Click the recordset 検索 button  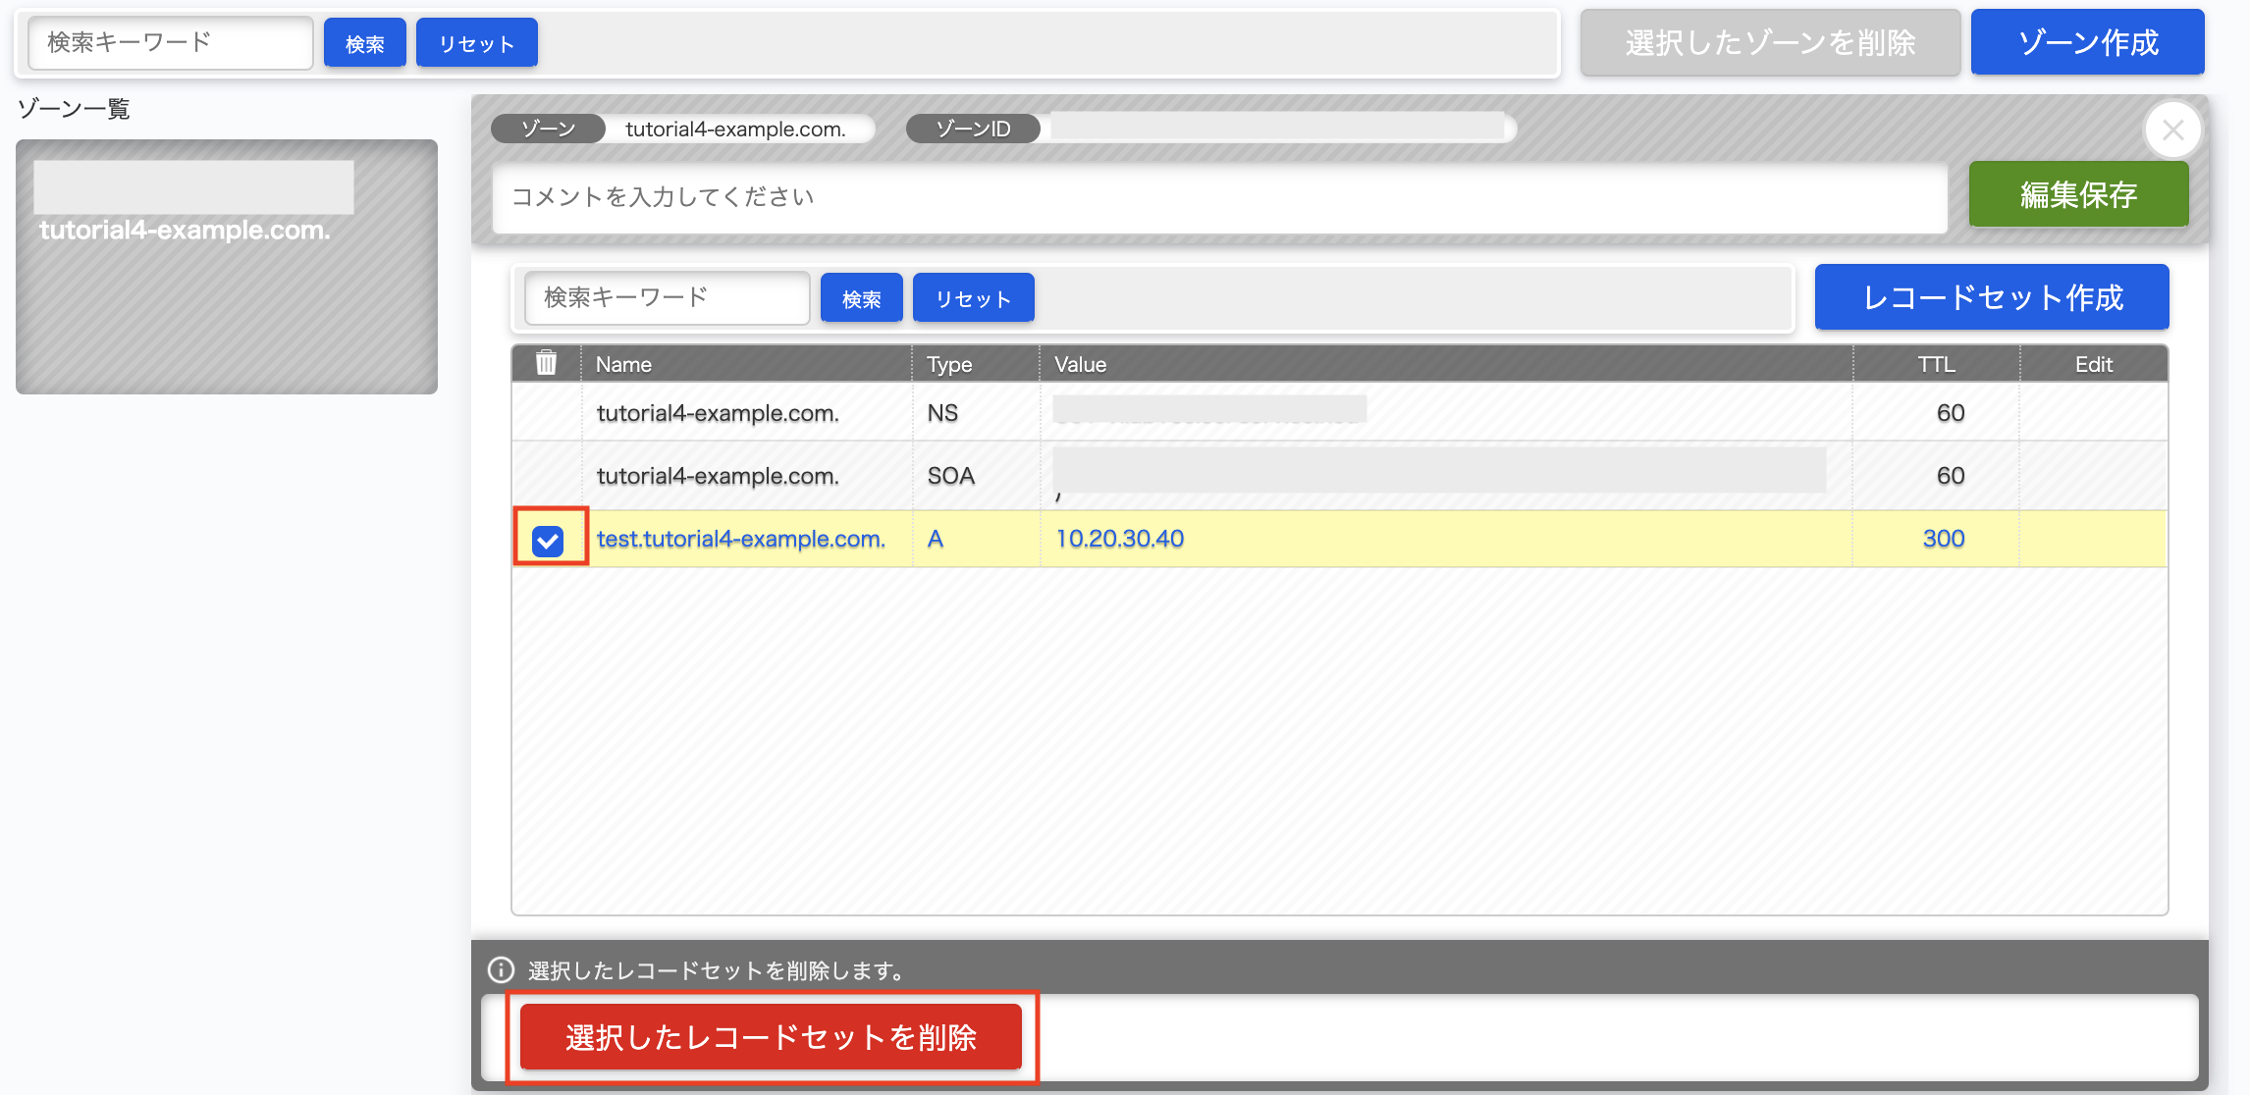pos(861,298)
